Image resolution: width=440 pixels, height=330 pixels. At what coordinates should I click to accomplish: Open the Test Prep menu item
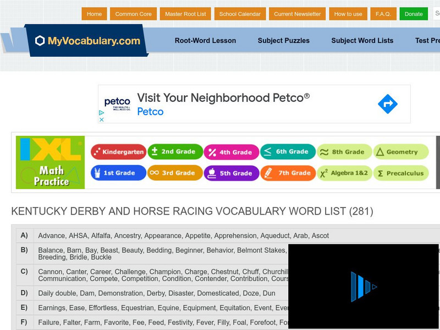point(427,40)
